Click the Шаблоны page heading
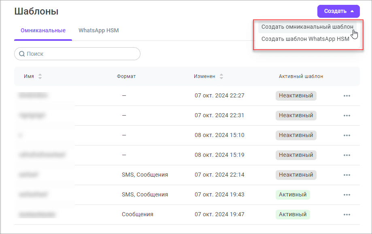The height and width of the screenshot is (234, 372). 36,11
